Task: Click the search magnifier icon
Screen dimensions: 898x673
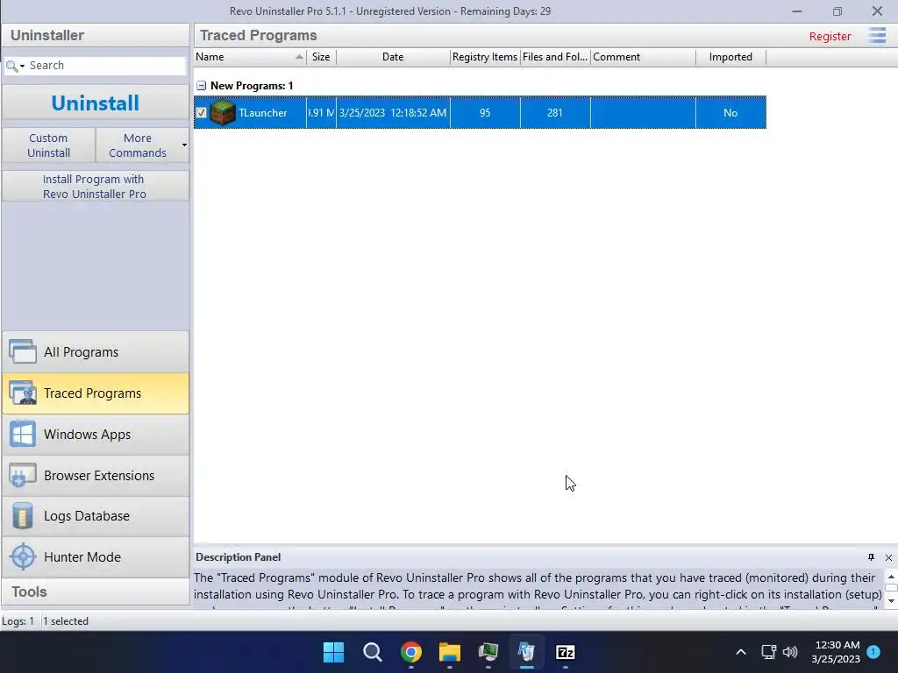Action: coord(11,66)
